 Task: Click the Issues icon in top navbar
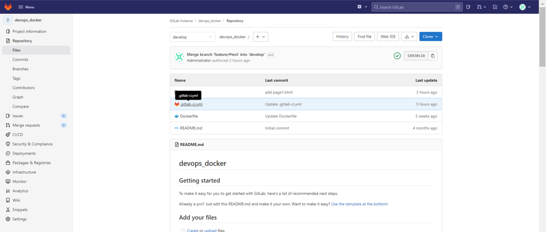click(x=468, y=7)
